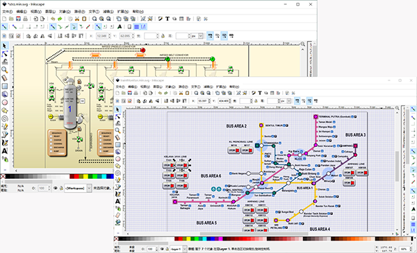This screenshot has width=417, height=253.
Task: Click the green Redo arrow in back window
Action: (x=60, y=19)
